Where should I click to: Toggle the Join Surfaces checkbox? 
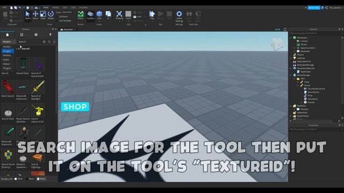pos(65,21)
